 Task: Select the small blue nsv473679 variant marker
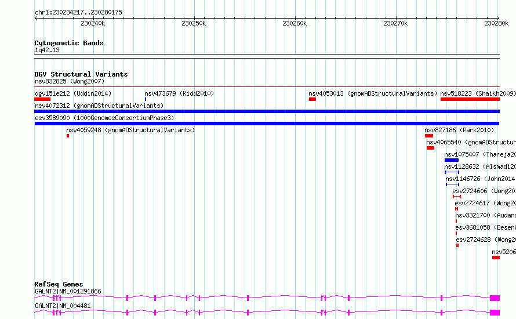[x=146, y=99]
